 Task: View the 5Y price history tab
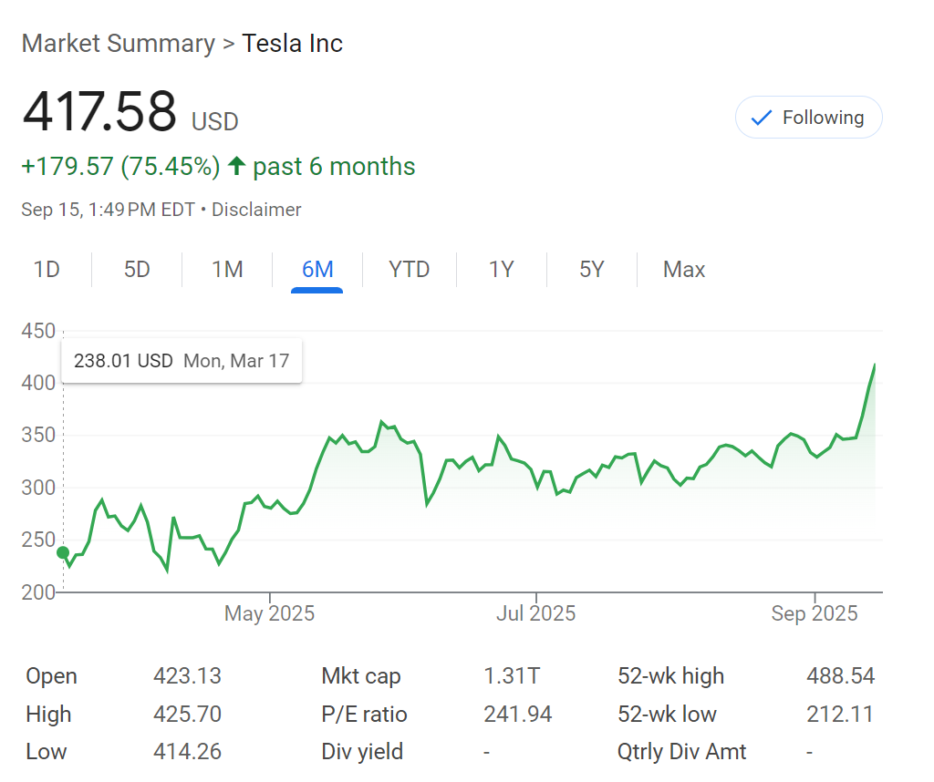click(592, 270)
